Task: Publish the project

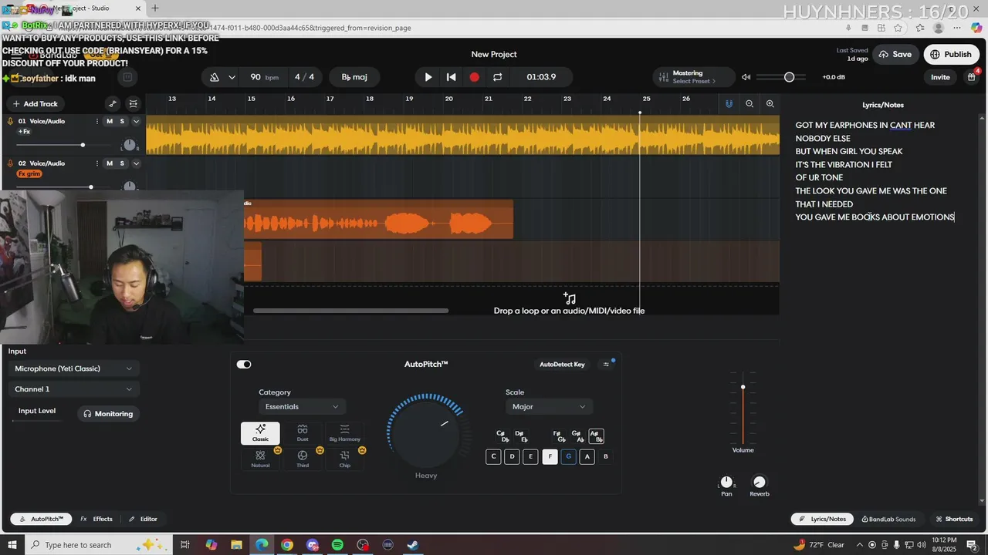Action: point(951,55)
